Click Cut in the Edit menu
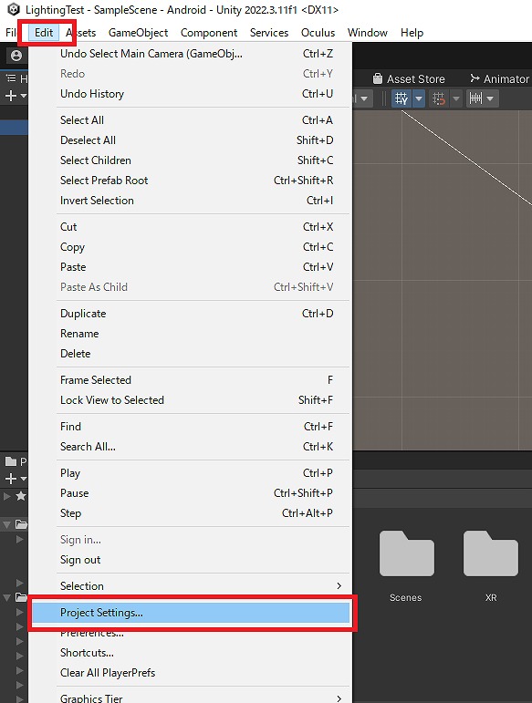 (x=191, y=227)
